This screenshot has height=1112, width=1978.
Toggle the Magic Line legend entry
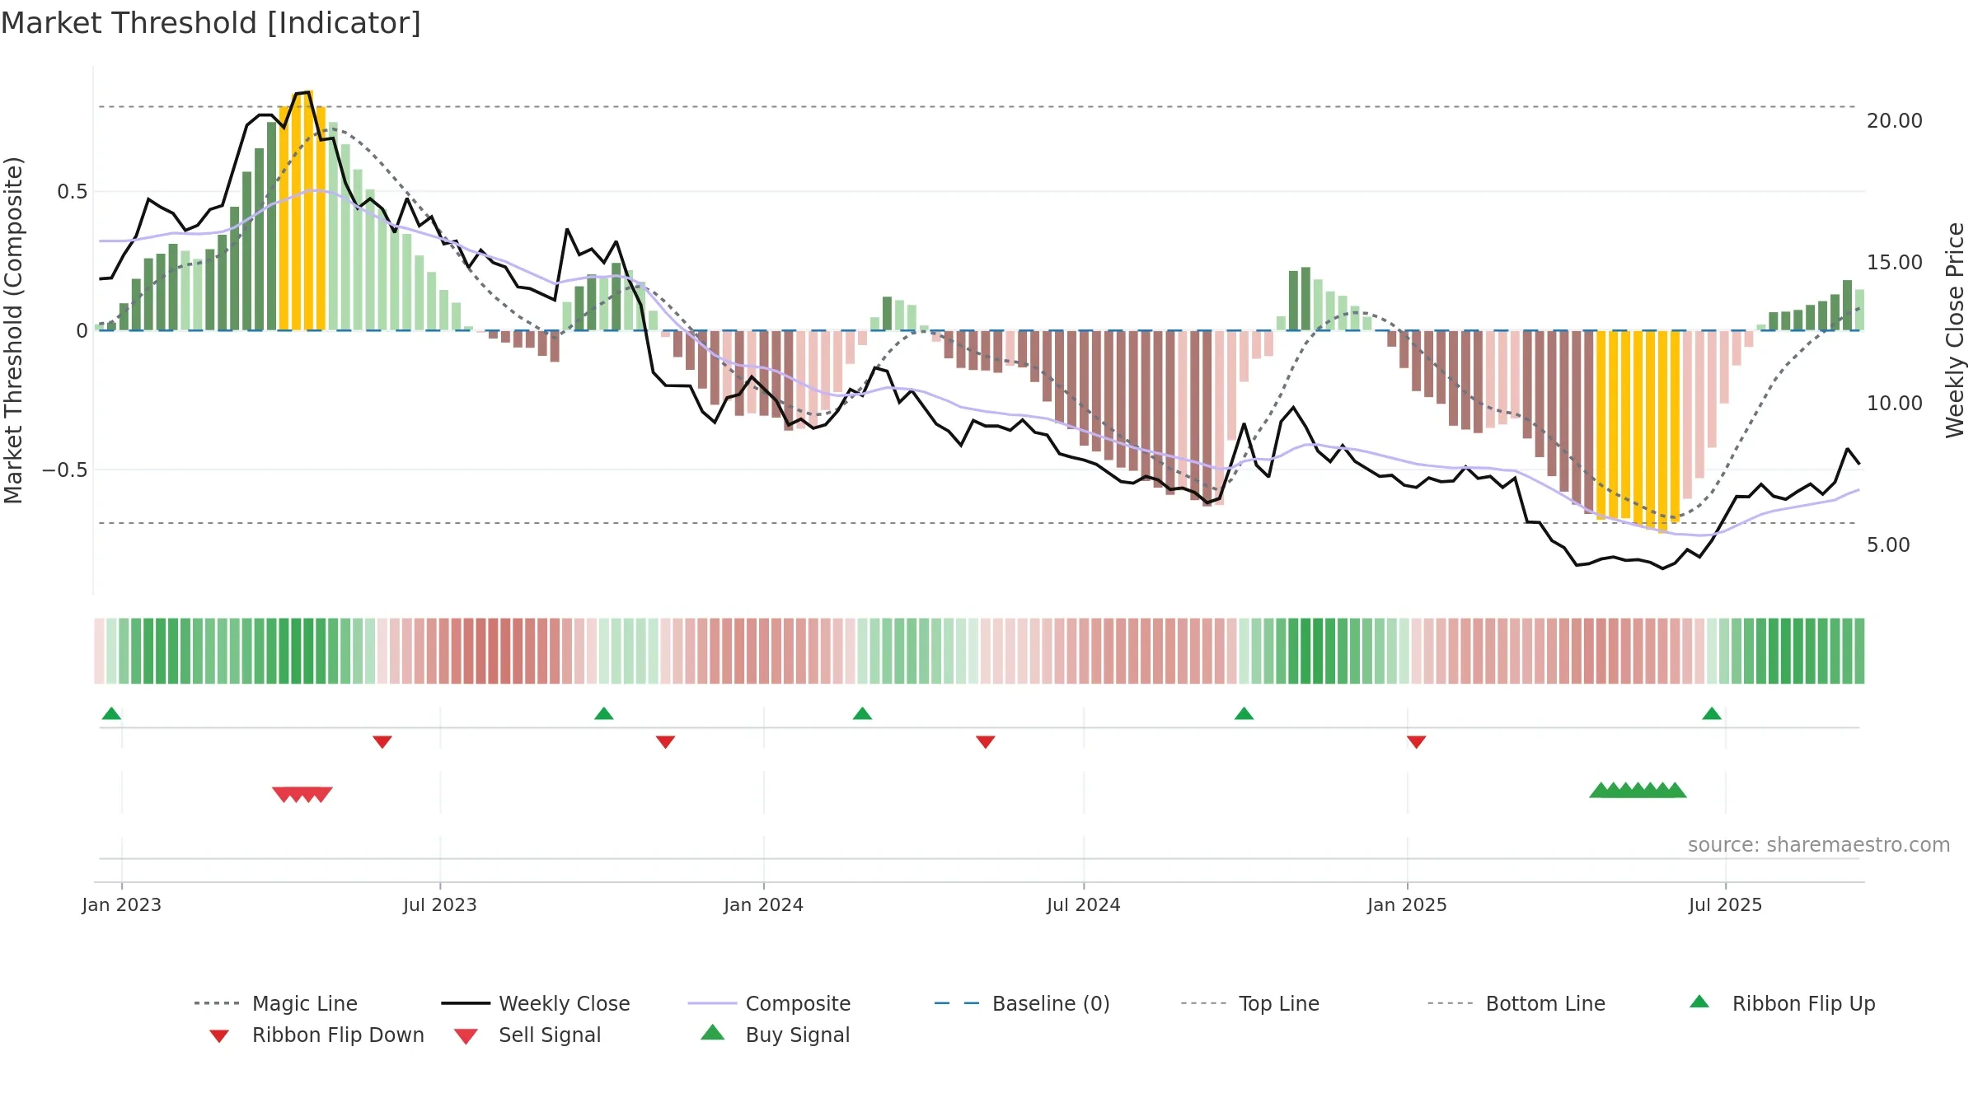pos(275,1003)
